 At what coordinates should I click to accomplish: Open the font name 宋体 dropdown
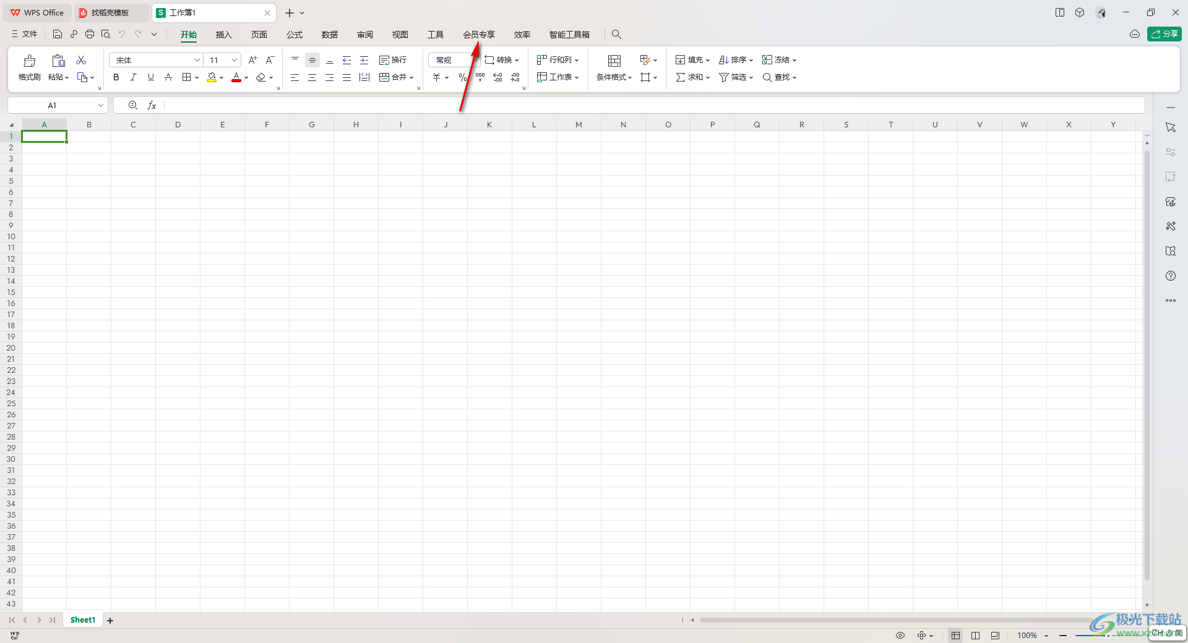[x=197, y=60]
